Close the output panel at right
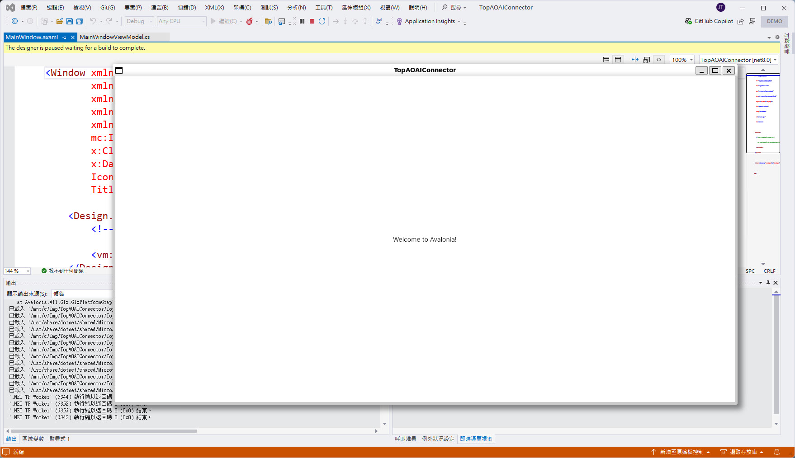 pyautogui.click(x=776, y=283)
